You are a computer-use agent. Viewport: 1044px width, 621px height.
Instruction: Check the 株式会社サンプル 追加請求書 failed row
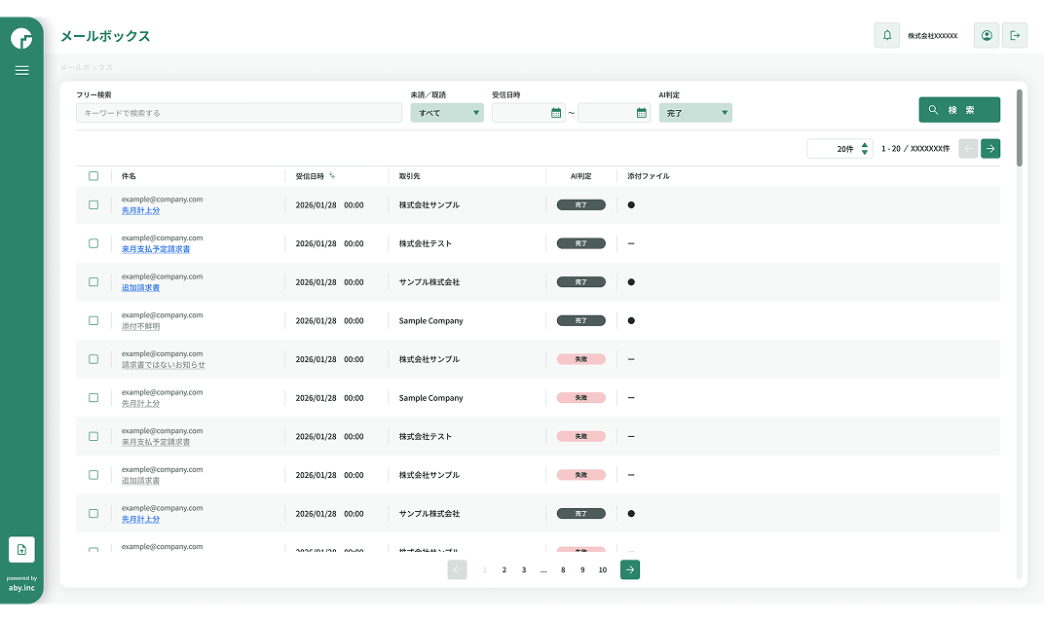(93, 475)
